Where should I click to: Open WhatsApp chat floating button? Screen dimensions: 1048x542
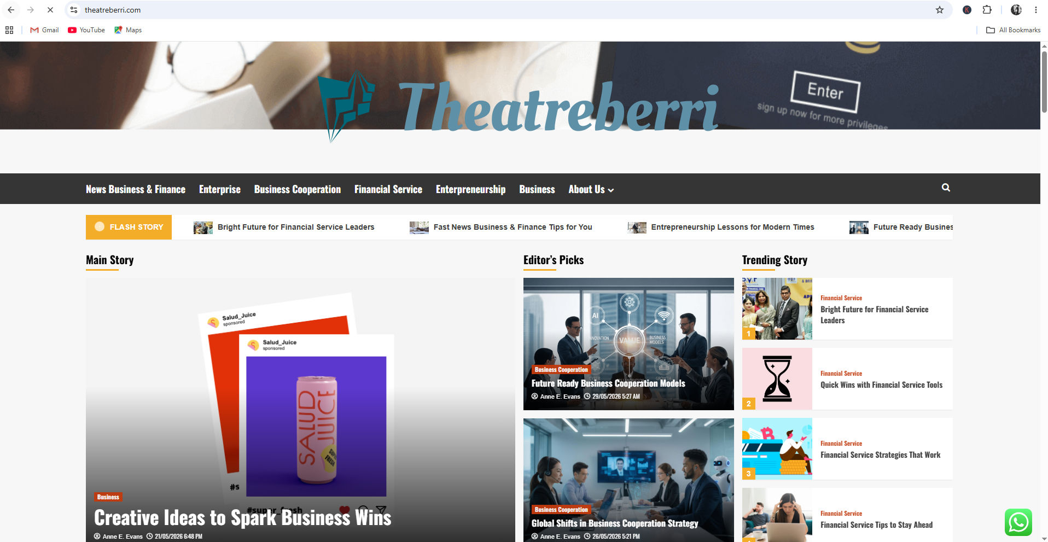click(1018, 522)
